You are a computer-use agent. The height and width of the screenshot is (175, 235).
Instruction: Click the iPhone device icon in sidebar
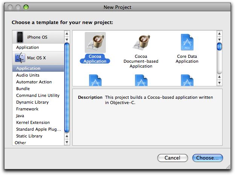20,37
